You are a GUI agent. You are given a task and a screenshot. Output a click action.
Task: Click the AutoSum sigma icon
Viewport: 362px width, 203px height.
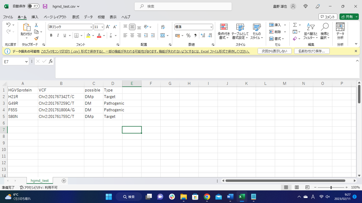(295, 25)
